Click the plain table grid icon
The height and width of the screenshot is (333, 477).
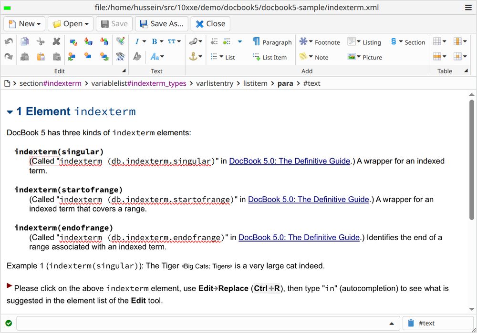437,41
